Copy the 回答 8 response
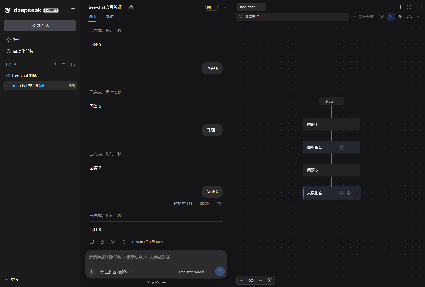 point(92,242)
